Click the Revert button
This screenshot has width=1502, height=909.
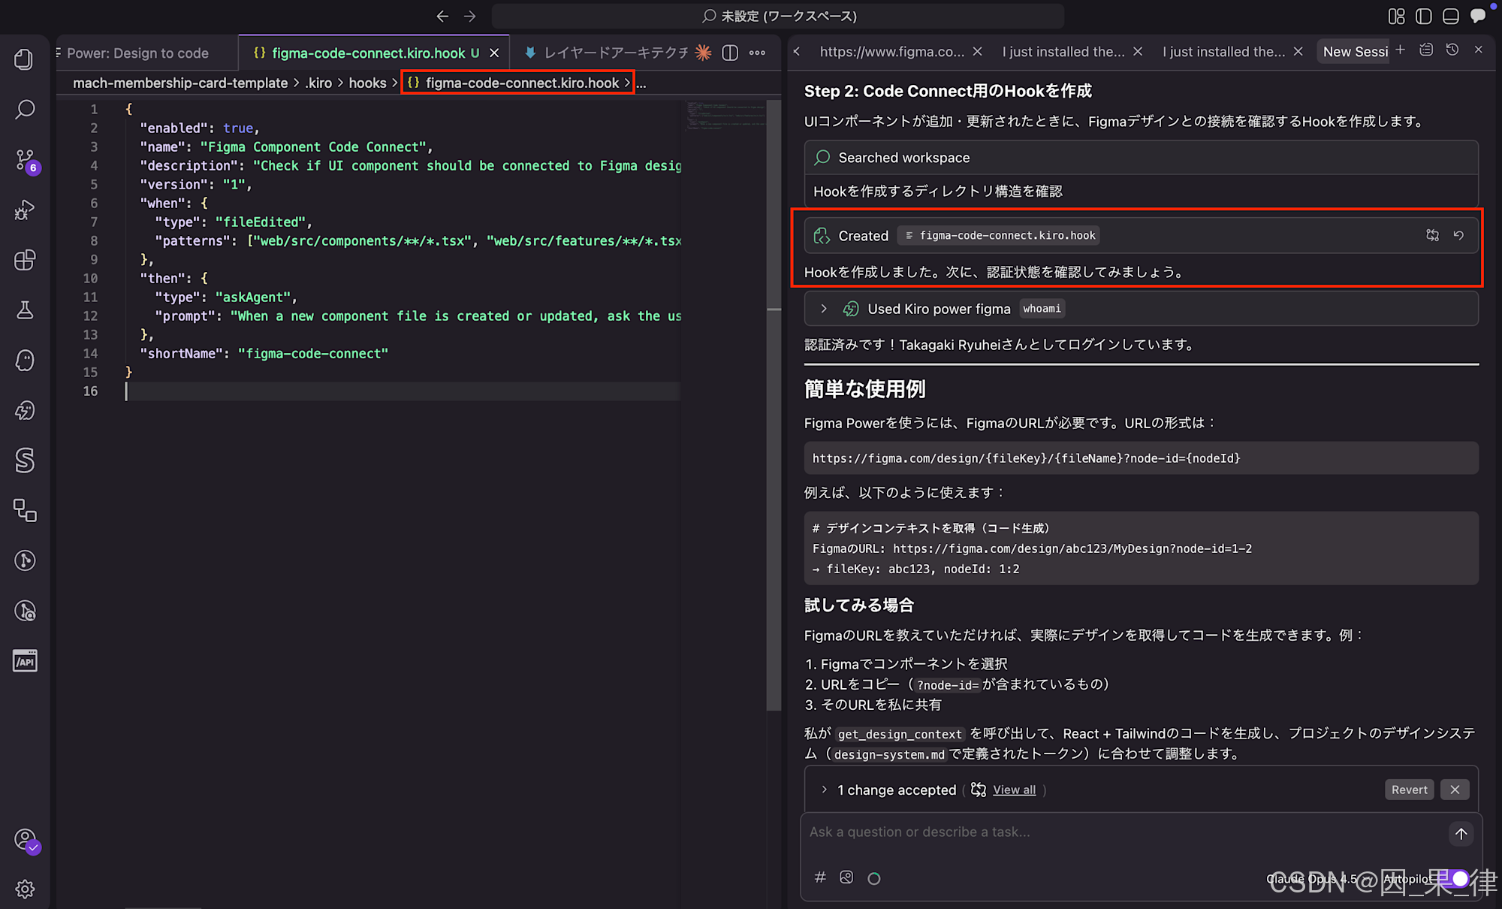click(x=1409, y=790)
